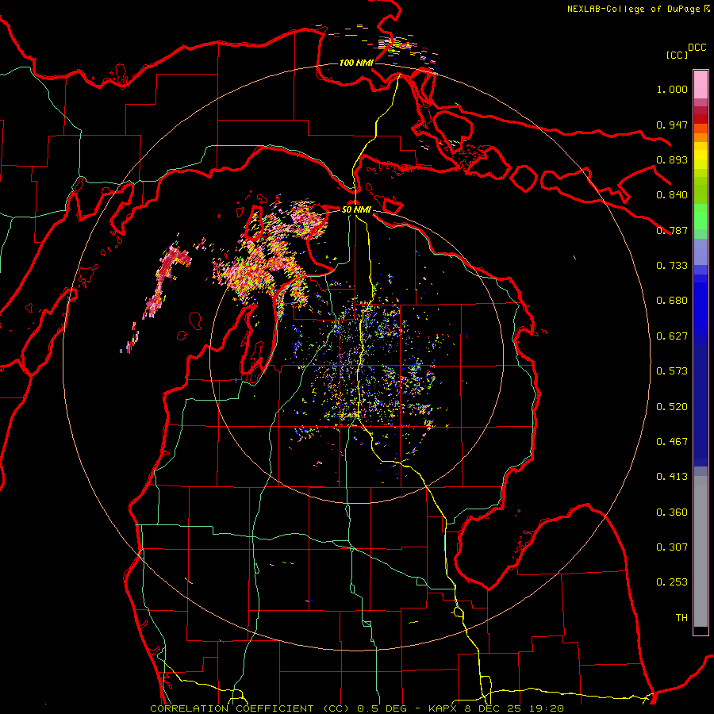This screenshot has height=714, width=714.
Task: Click the 0.787 scale value
Action: tap(672, 230)
